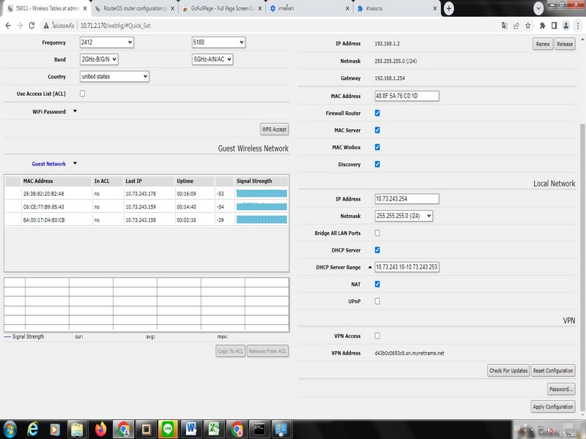586x439 pixels.
Task: Enable VPN Access checkbox
Action: (x=377, y=336)
